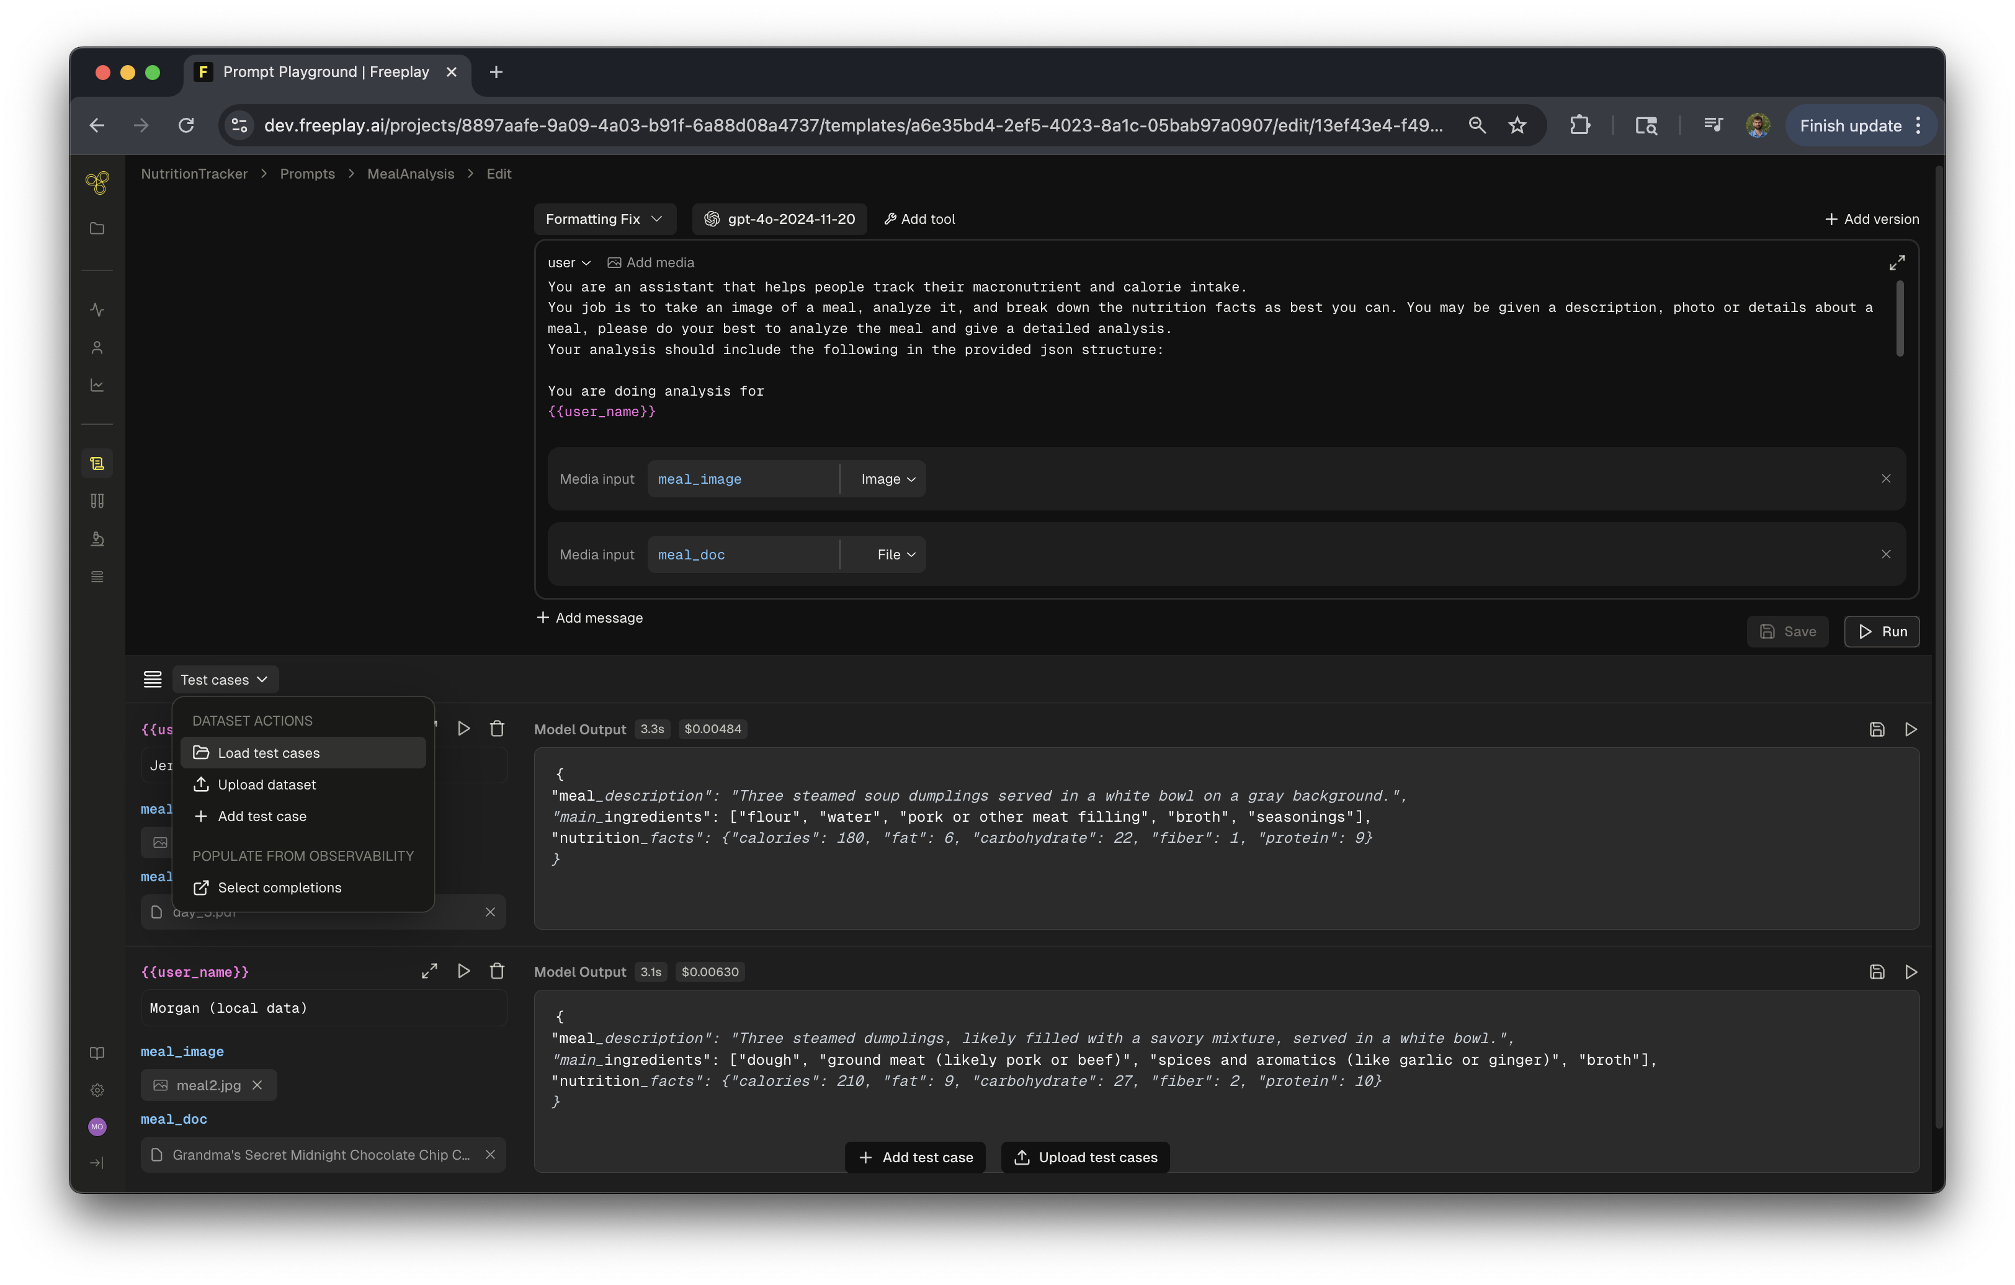
Task: Click the settings gear in sidebar
Action: 97,1090
